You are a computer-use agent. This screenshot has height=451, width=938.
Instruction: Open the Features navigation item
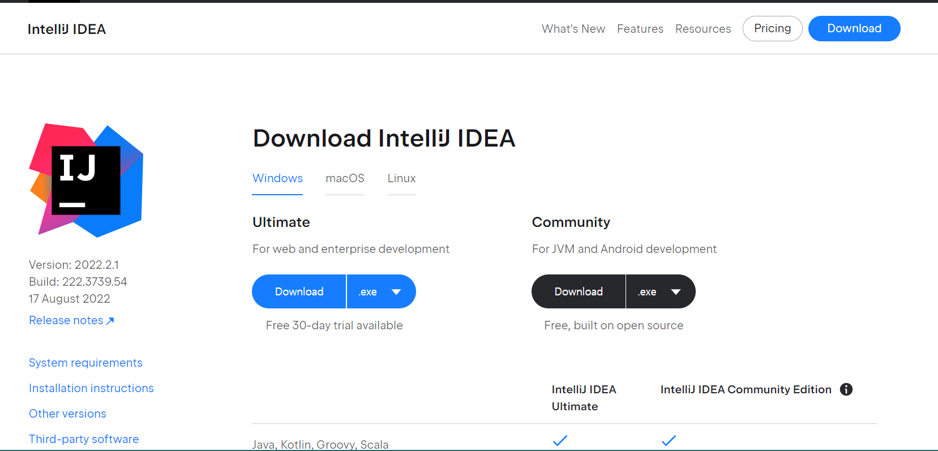(x=640, y=29)
